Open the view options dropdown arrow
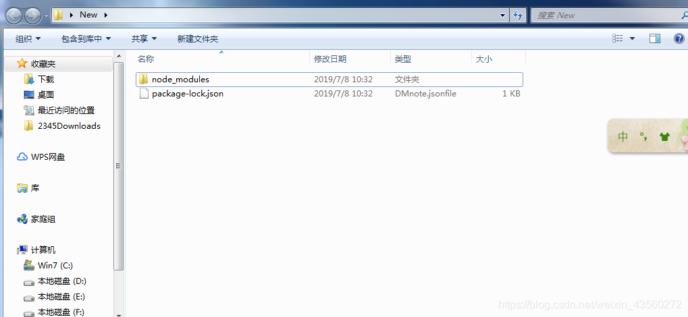 (x=632, y=38)
